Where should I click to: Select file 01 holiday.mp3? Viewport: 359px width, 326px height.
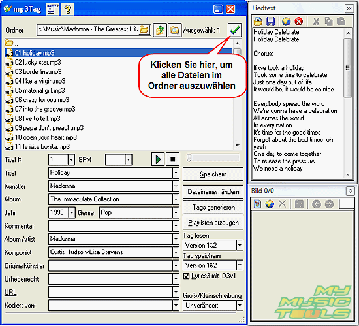coord(118,53)
